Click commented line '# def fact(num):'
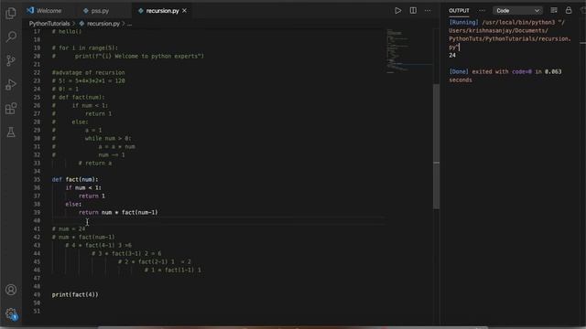This screenshot has height=329, width=586. [78, 97]
